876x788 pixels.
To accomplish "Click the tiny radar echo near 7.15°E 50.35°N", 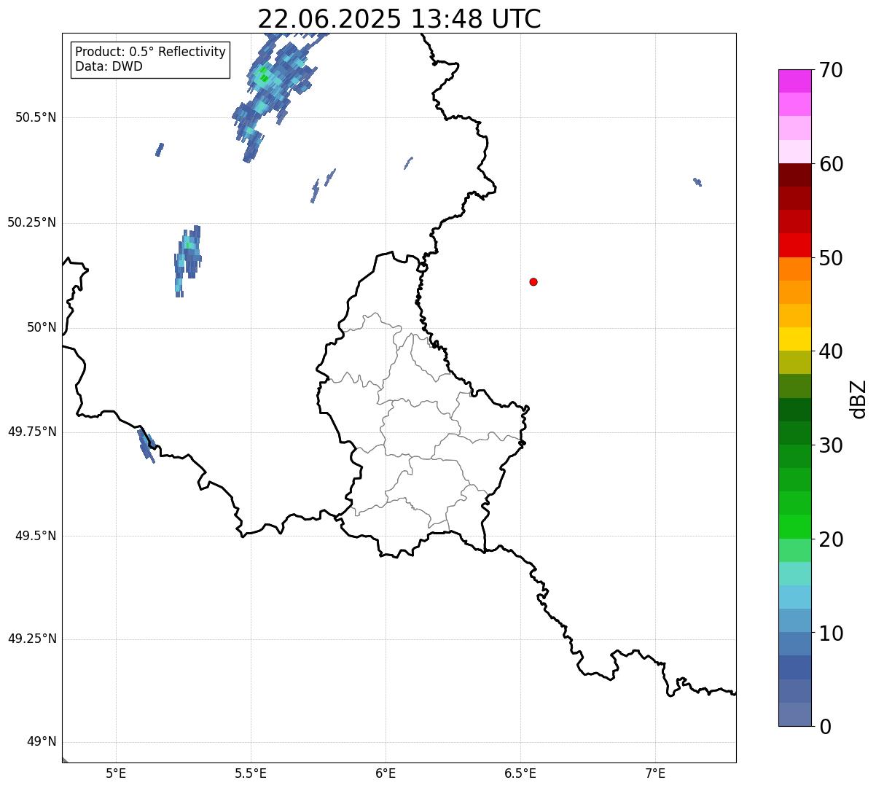I will (697, 182).
